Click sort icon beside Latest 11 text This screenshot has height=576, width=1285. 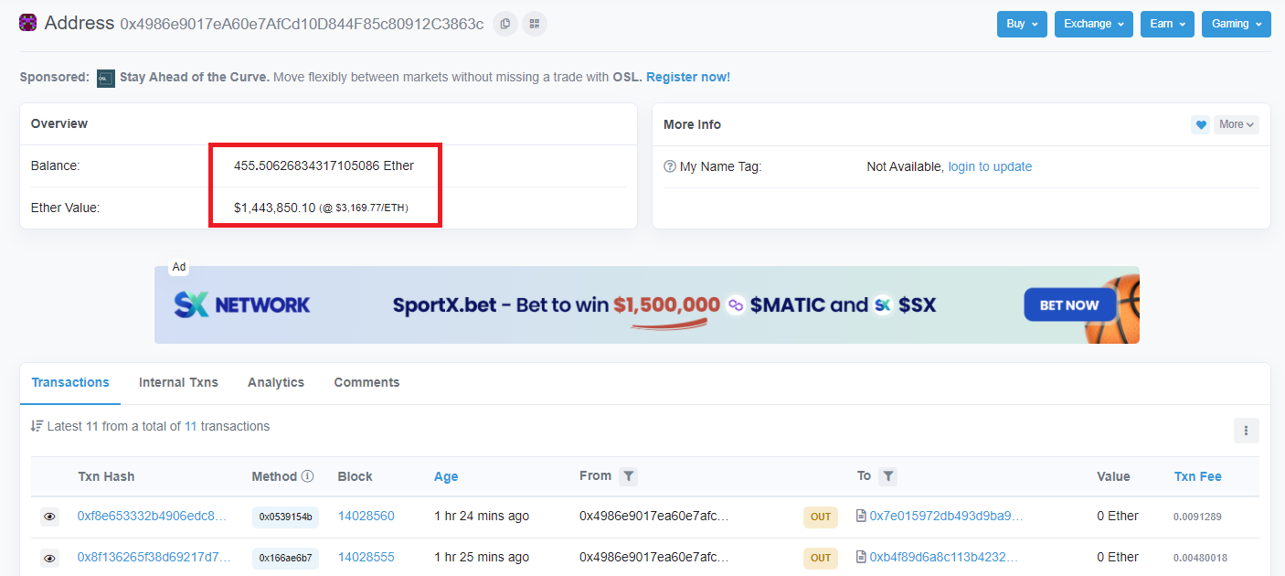point(37,426)
